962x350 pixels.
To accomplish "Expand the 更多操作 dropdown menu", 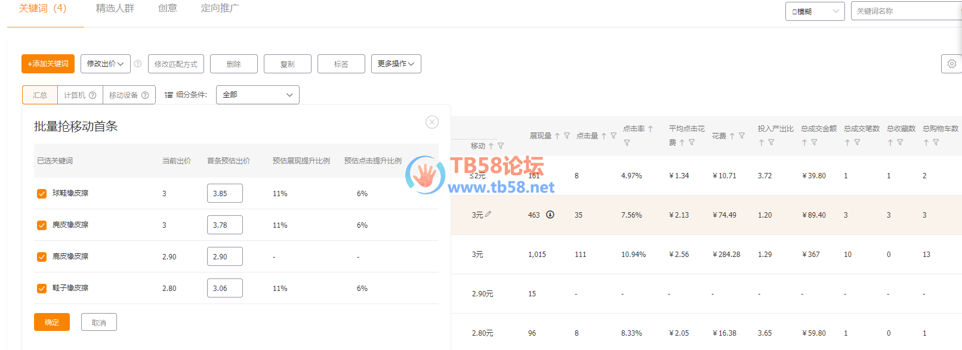I will [396, 64].
